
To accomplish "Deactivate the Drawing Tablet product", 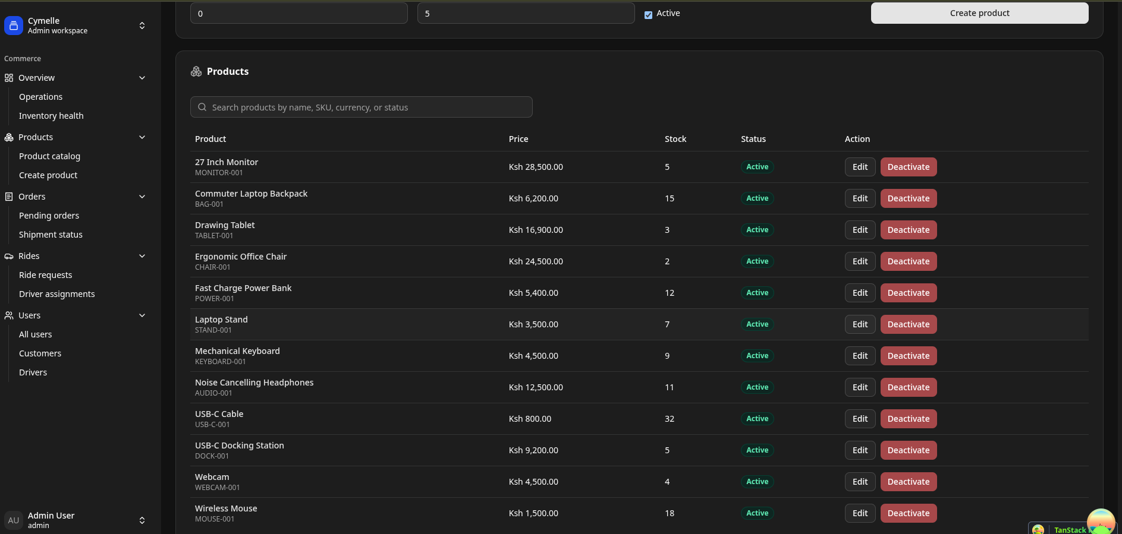I will click(909, 230).
